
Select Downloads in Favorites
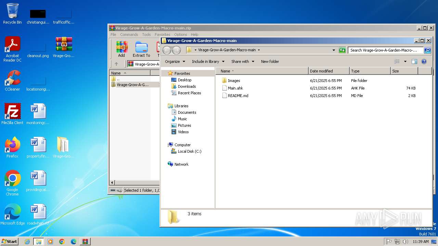click(x=187, y=86)
